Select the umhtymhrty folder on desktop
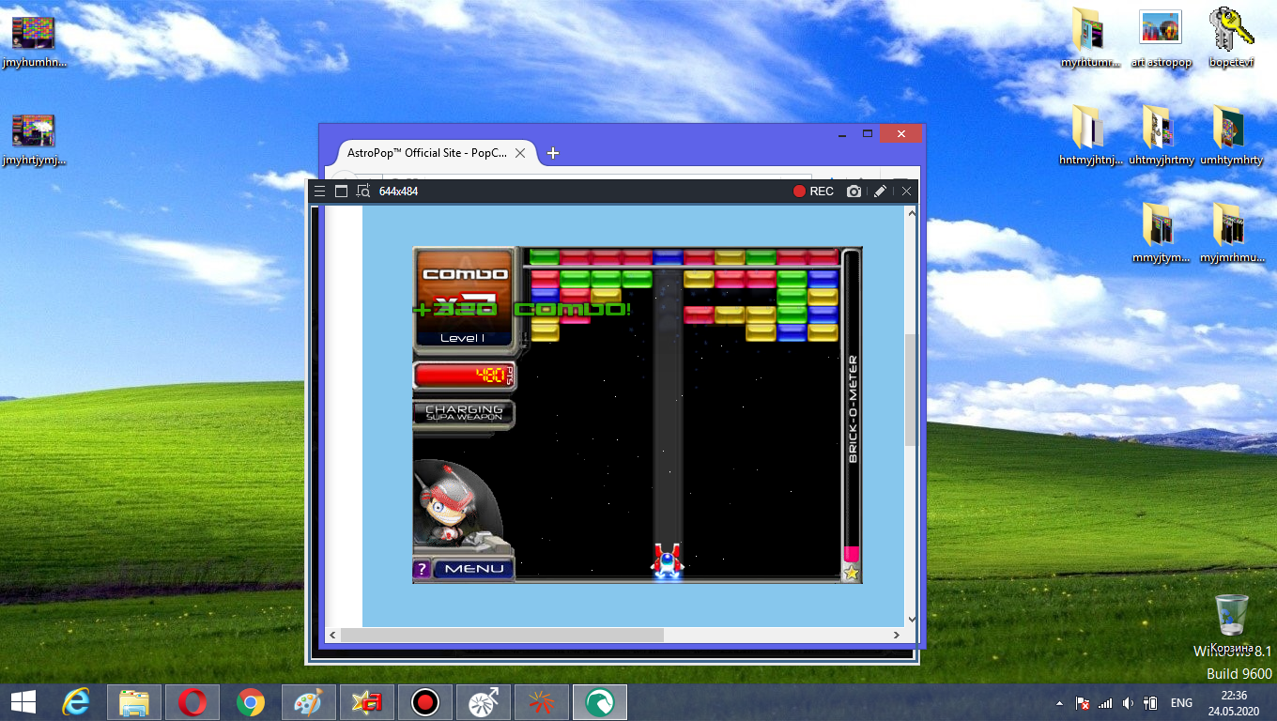 pyautogui.click(x=1231, y=134)
